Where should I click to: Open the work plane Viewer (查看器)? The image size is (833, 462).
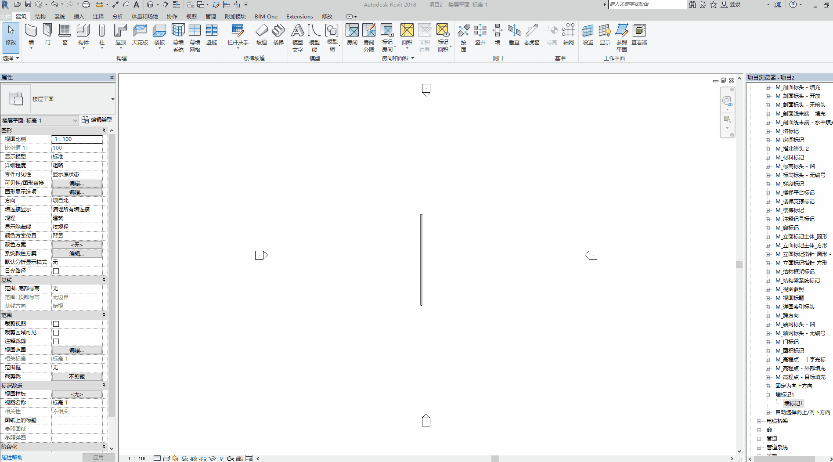tap(639, 35)
